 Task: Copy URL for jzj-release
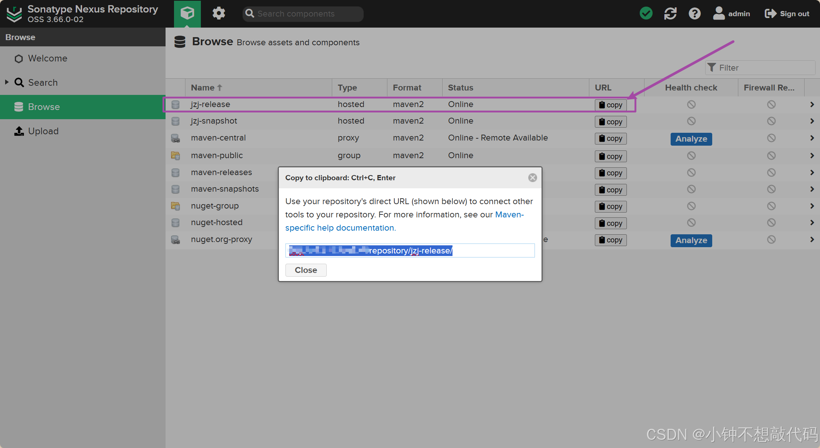611,105
